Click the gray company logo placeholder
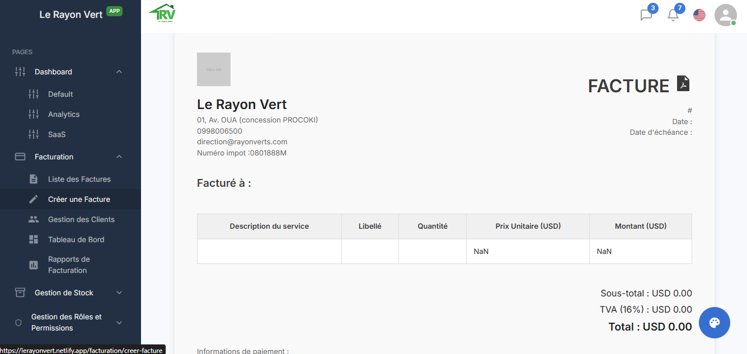Viewport: 747px width, 354px height. 214,69
